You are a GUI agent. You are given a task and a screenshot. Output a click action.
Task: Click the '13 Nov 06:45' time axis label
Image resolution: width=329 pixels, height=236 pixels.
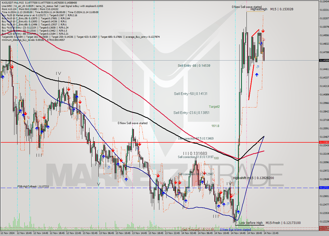point(106,233)
